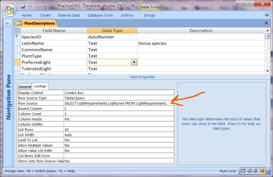
Task: Click the empty Column Widths field
Action: [119, 124]
